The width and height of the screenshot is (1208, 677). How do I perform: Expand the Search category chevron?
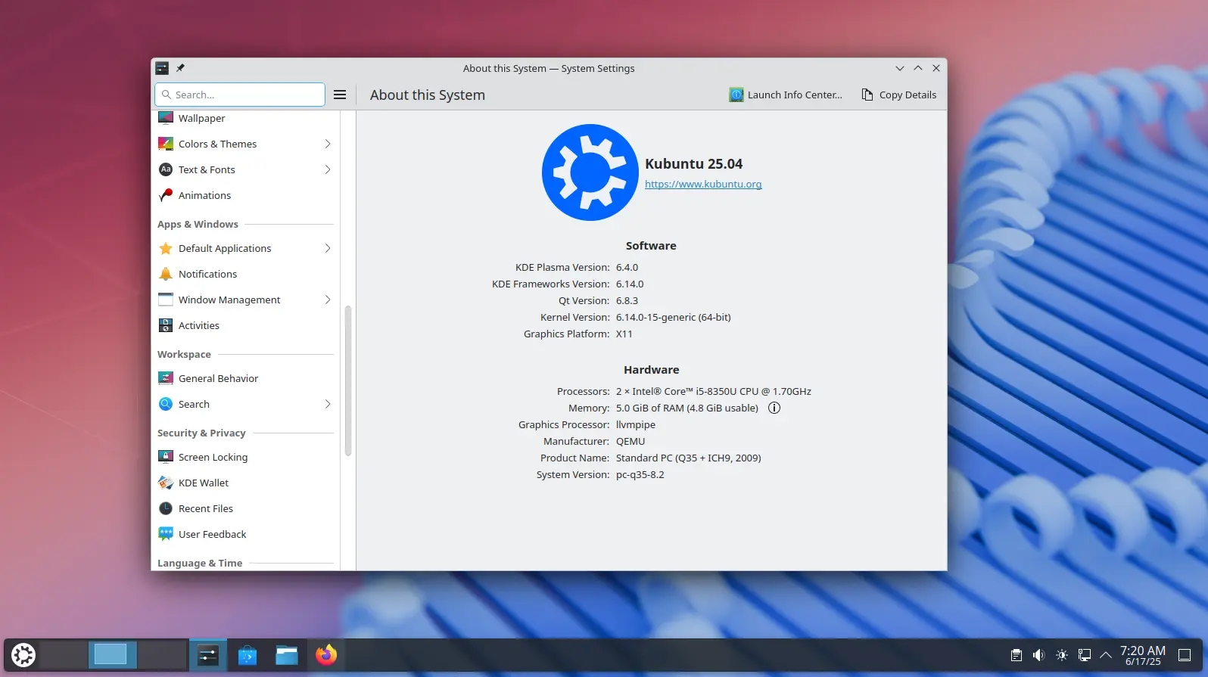pos(328,404)
